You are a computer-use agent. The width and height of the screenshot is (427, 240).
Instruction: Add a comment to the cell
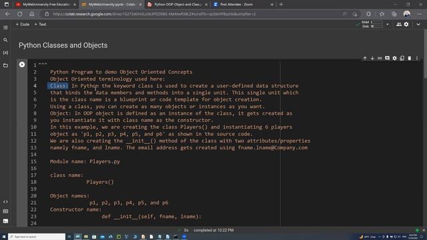387,58
